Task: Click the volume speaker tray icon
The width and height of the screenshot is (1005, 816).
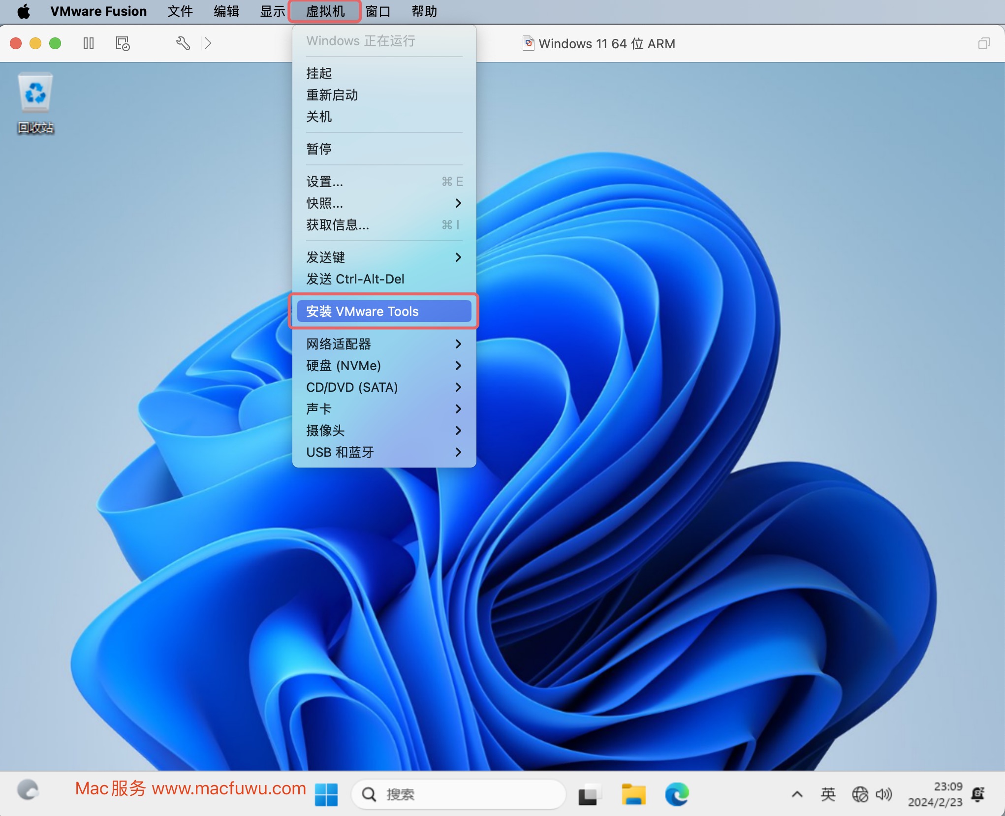Action: [x=884, y=794]
